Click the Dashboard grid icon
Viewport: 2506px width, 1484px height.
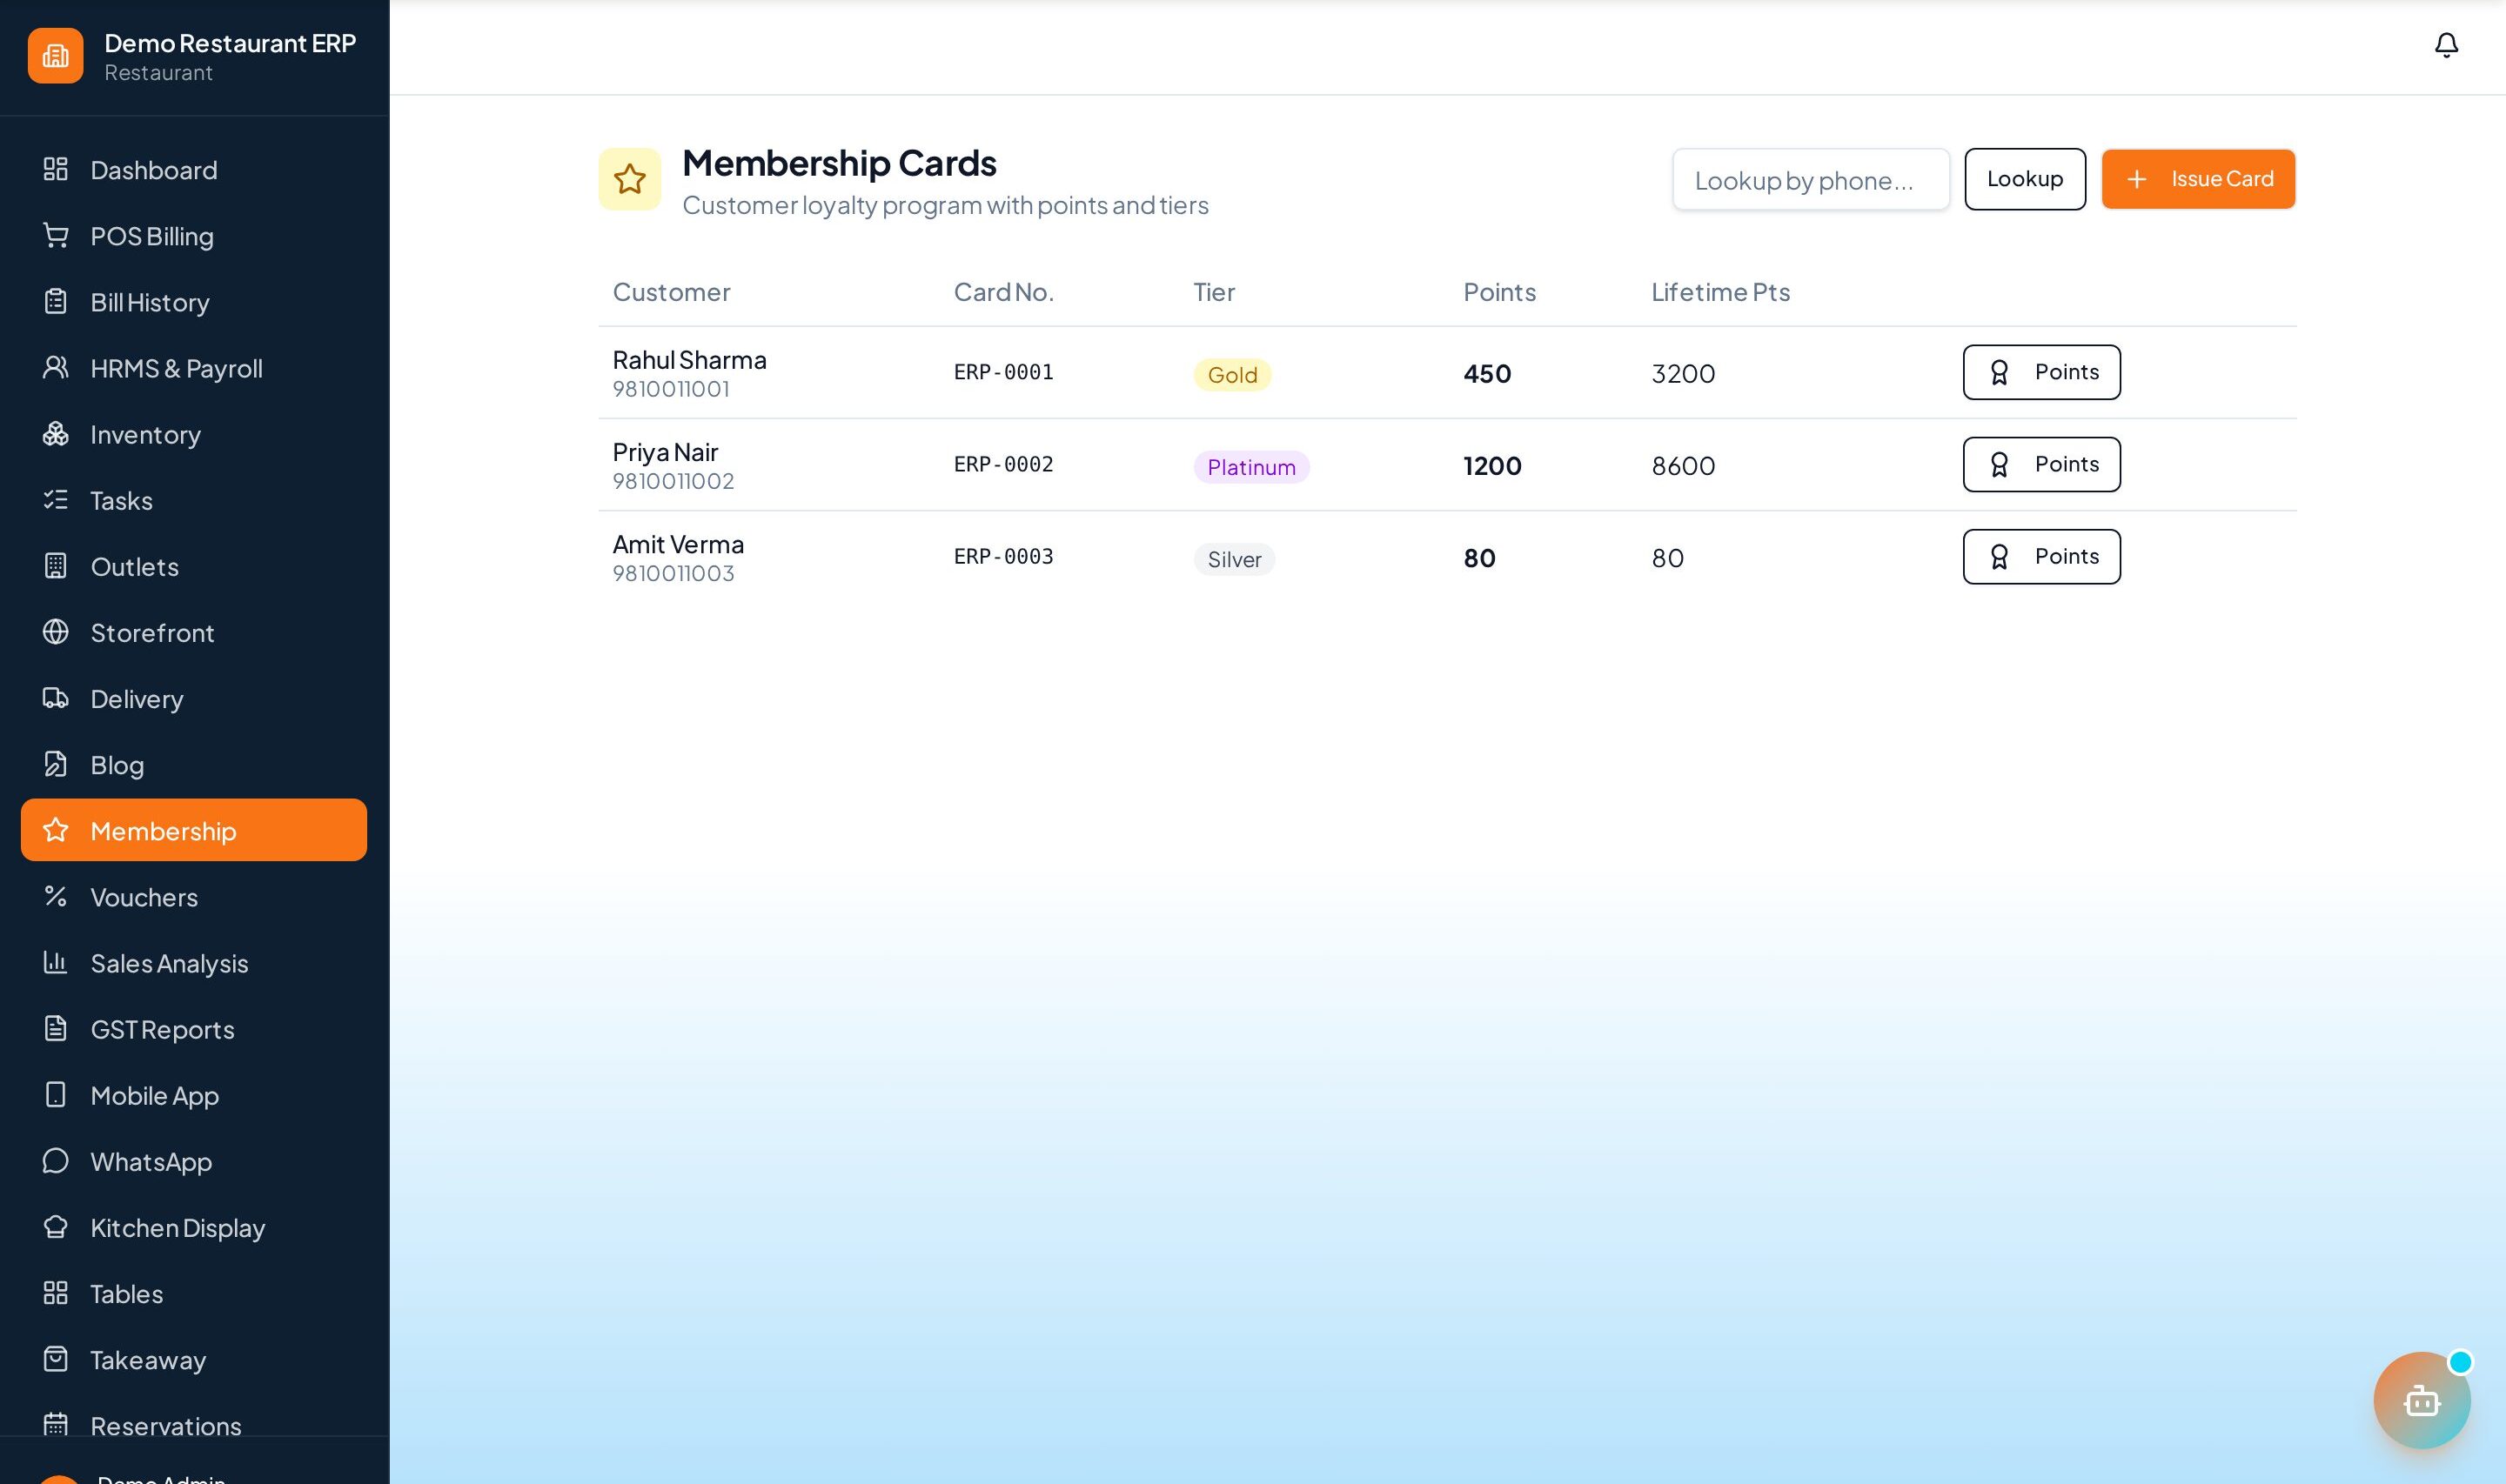(56, 169)
